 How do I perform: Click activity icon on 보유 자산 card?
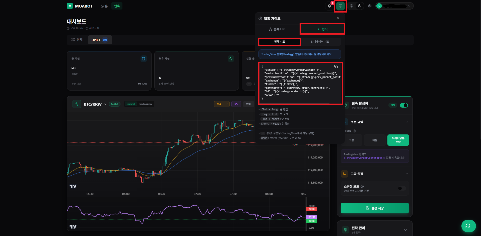(231, 59)
